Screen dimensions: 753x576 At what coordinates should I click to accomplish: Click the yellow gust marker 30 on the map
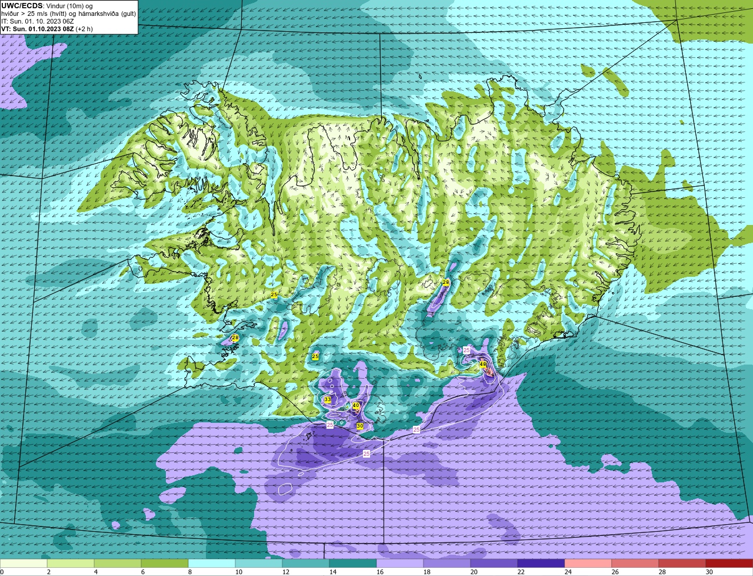[359, 426]
